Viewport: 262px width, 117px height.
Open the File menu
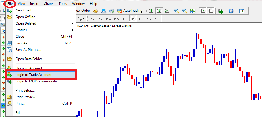pyautogui.click(x=10, y=3)
